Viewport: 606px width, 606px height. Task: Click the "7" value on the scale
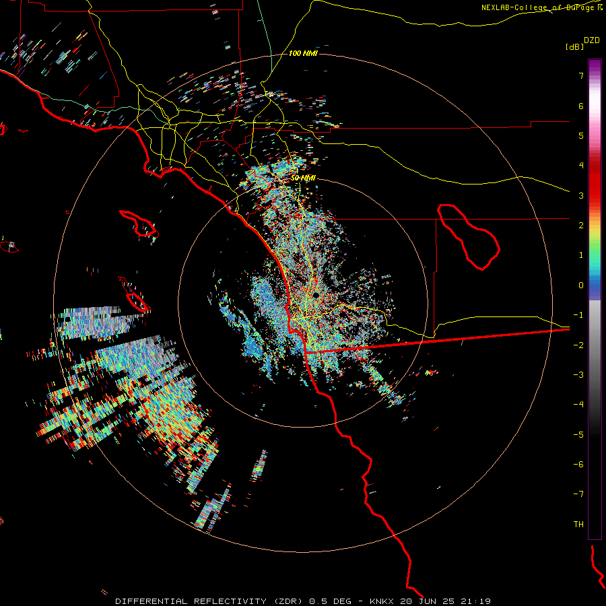pyautogui.click(x=581, y=75)
